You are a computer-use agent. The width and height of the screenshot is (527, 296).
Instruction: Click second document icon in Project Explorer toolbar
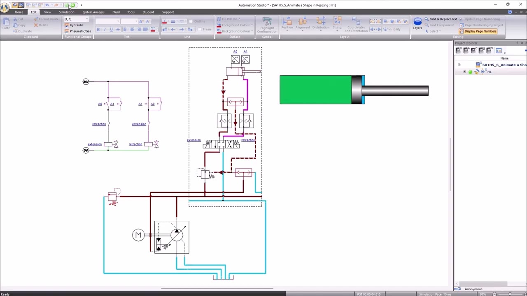coord(466,50)
